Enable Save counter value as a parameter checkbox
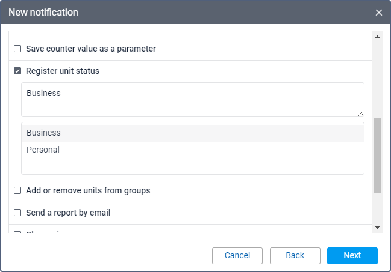Viewport: 391px width, 272px height. click(x=17, y=49)
